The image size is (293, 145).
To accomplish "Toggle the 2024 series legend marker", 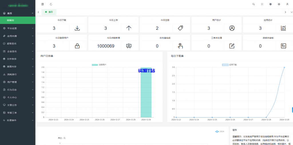I will pyautogui.click(x=219, y=131).
